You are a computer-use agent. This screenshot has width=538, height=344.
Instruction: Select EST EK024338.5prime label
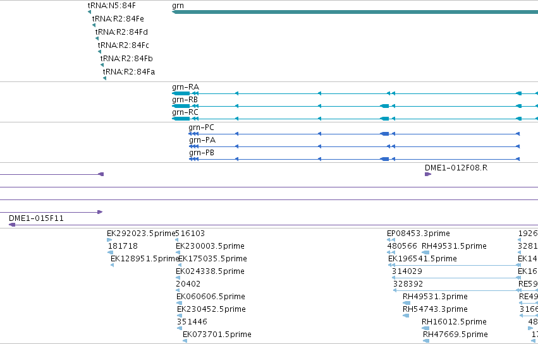210,271
